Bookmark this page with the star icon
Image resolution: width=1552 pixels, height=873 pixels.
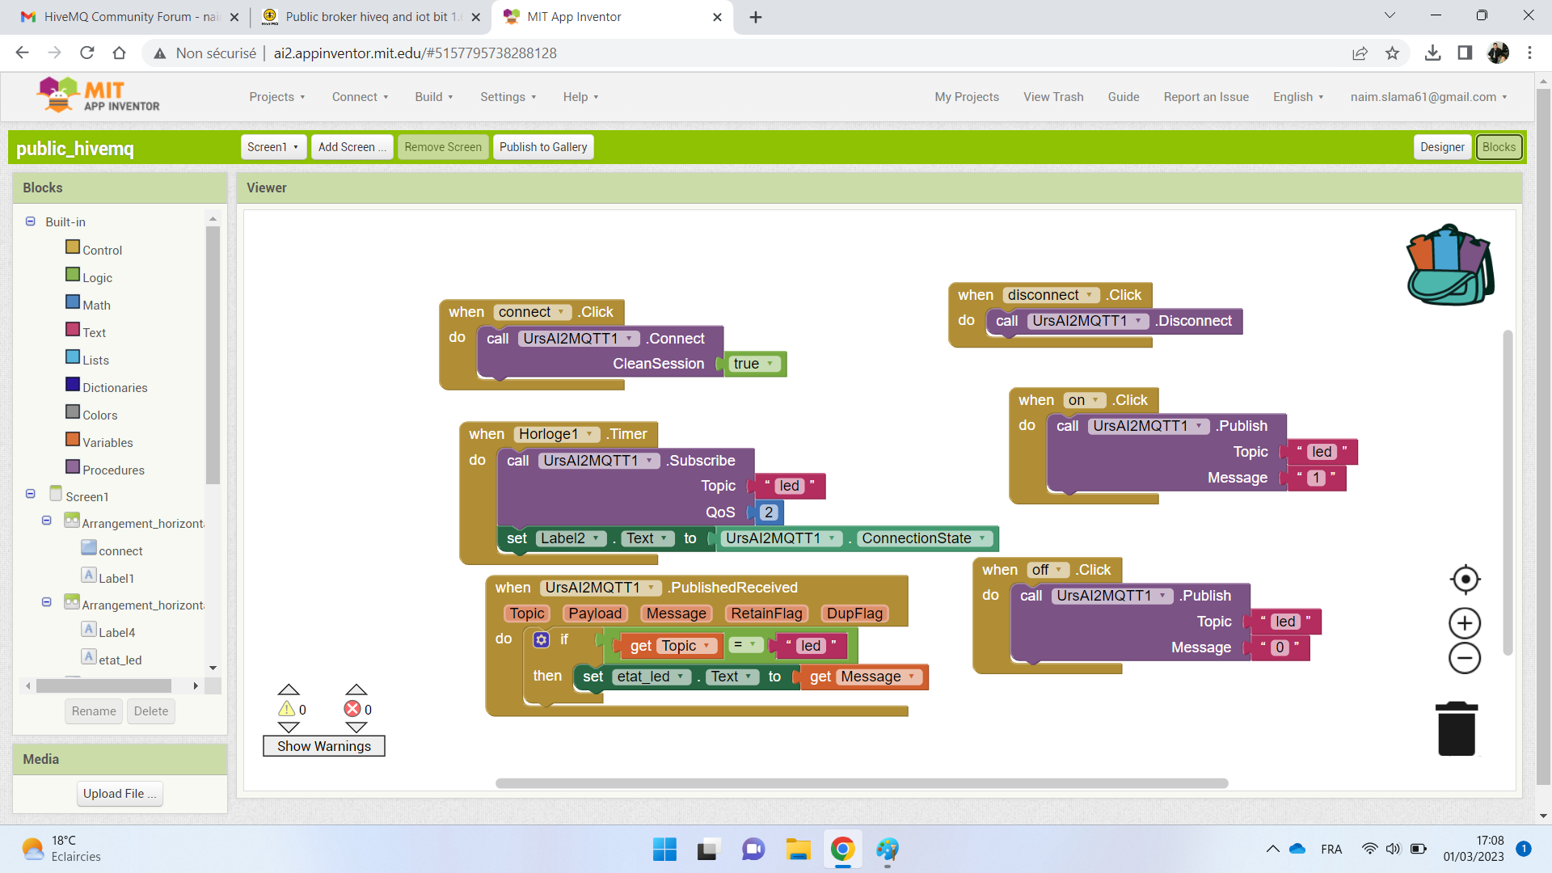coord(1392,53)
